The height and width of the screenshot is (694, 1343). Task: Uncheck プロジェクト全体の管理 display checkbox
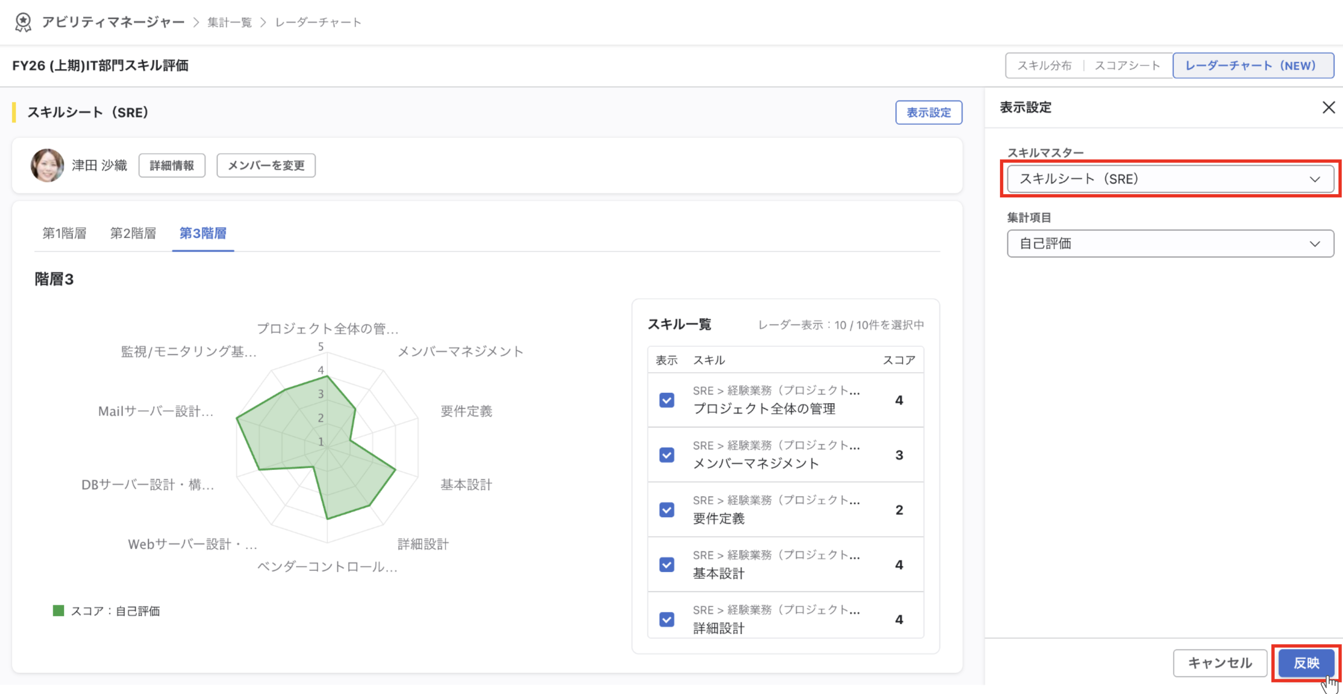coord(666,400)
